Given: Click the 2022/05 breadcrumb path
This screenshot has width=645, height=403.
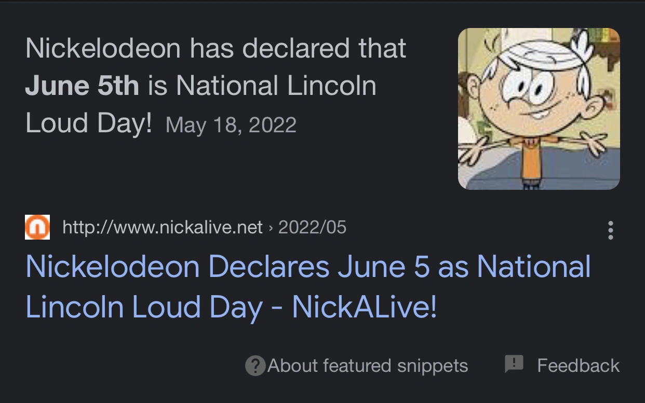Looking at the screenshot, I should (312, 227).
